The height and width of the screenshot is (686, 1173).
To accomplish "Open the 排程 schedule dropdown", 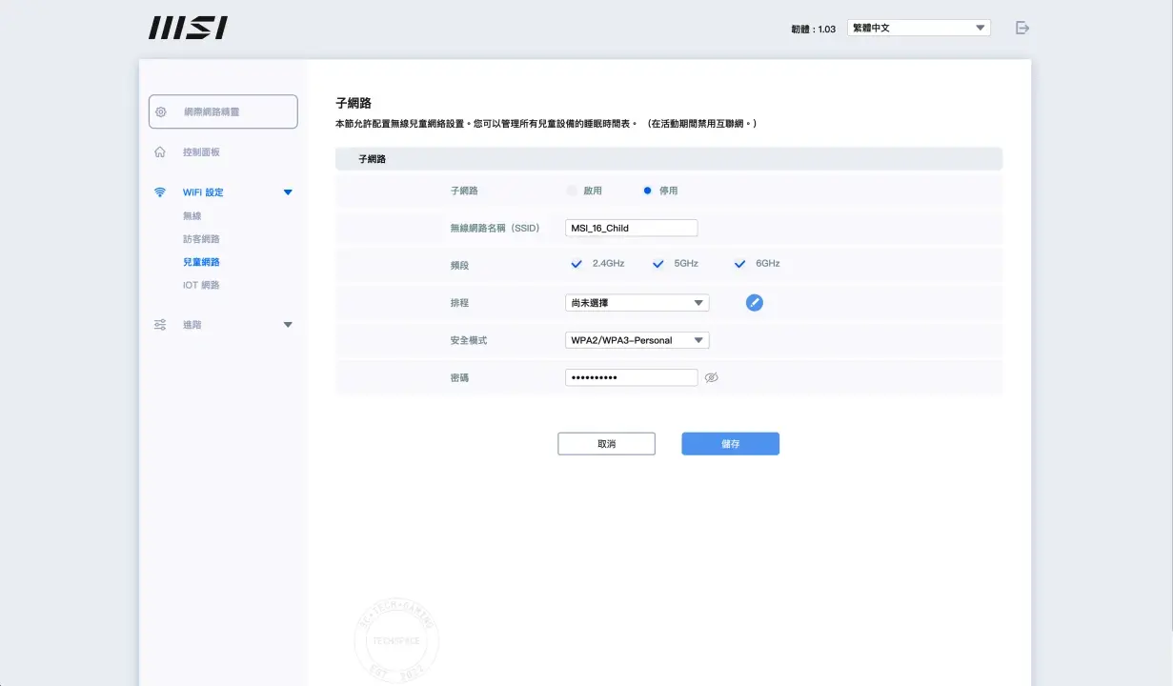I will (637, 303).
